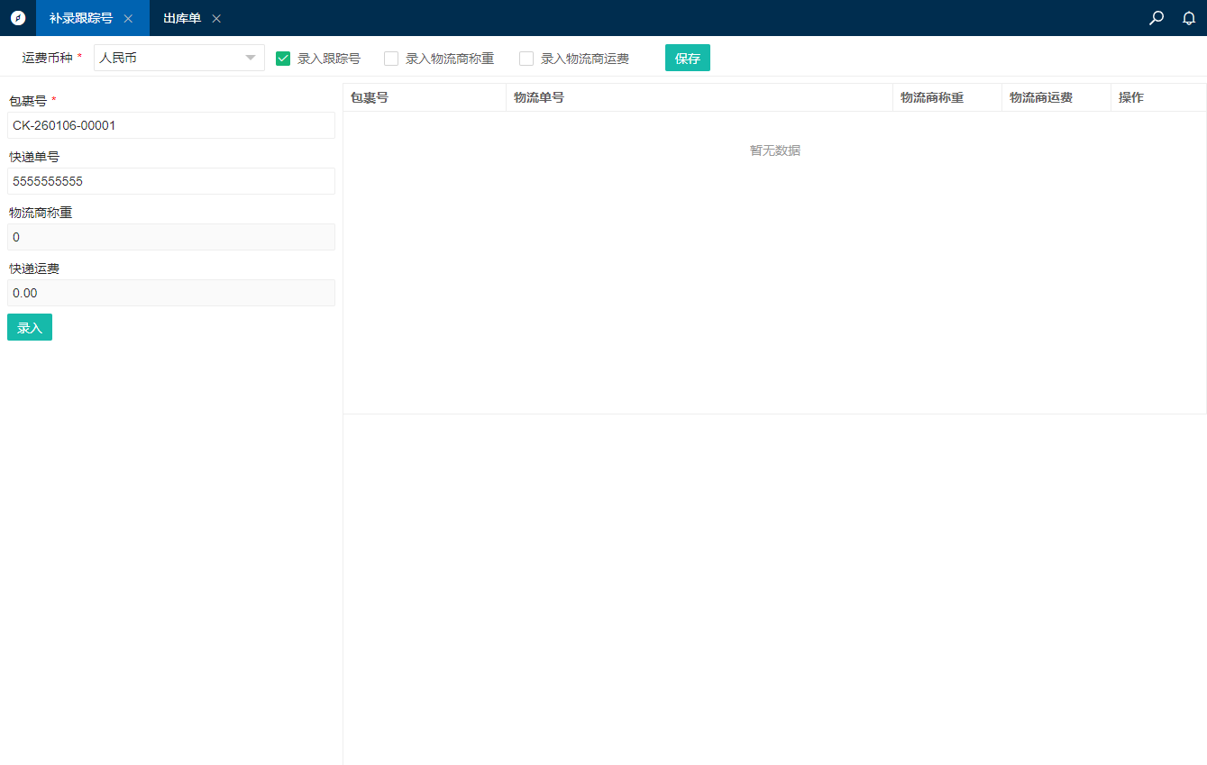Uncheck the 录入跟踪号 checkbox
Screen dimensions: 1207x765
283,59
